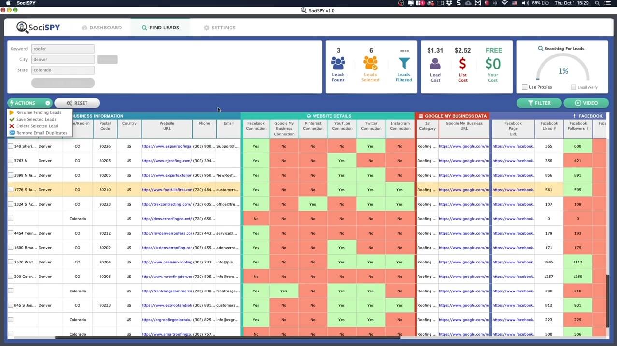Open the Settings tab
Viewport: 617px width, 346px height.
(x=219, y=28)
